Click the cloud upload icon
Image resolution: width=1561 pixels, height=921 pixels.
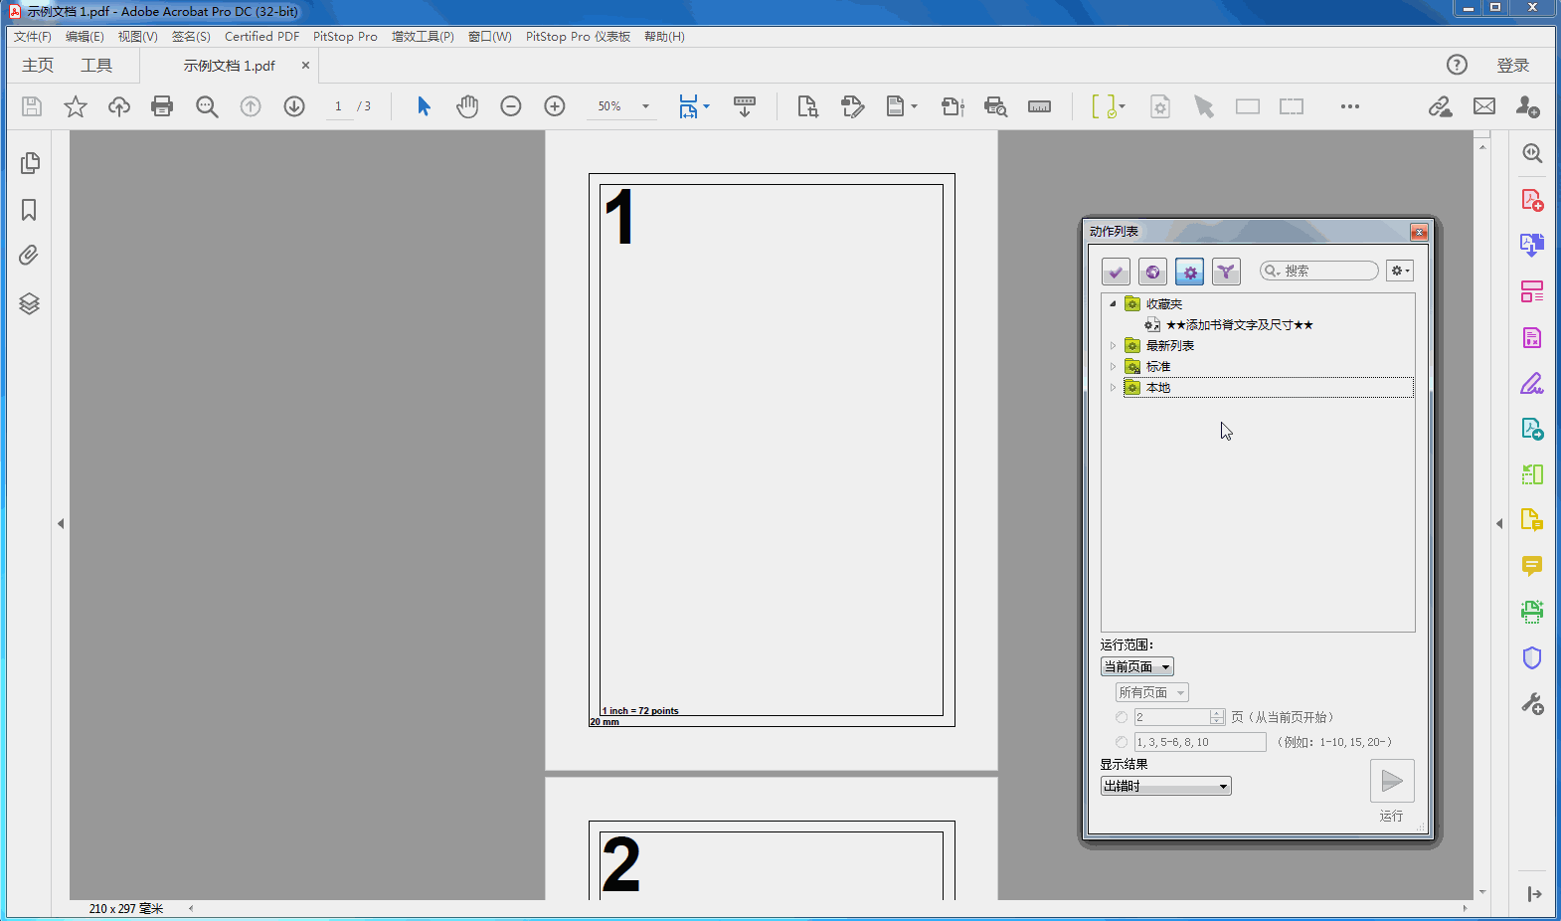coord(119,106)
